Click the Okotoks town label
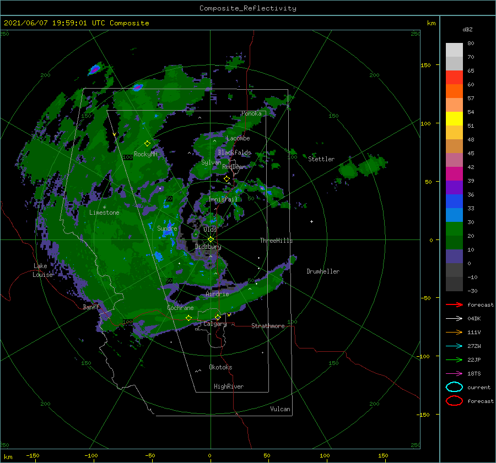 (220, 367)
